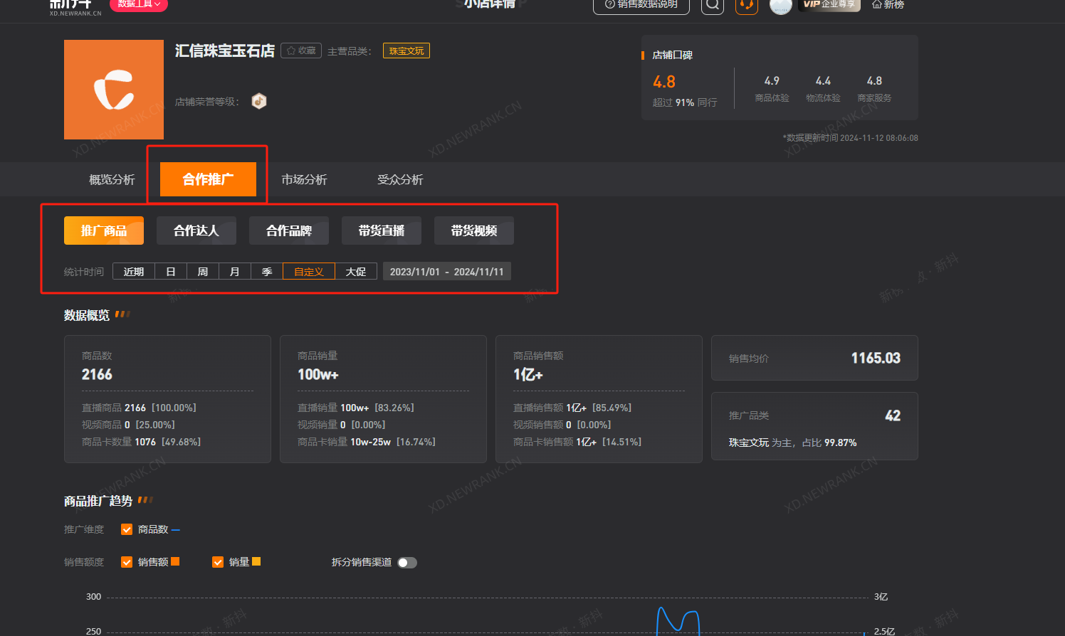Switch to 概览分析 tab
The height and width of the screenshot is (636, 1065).
click(x=112, y=179)
